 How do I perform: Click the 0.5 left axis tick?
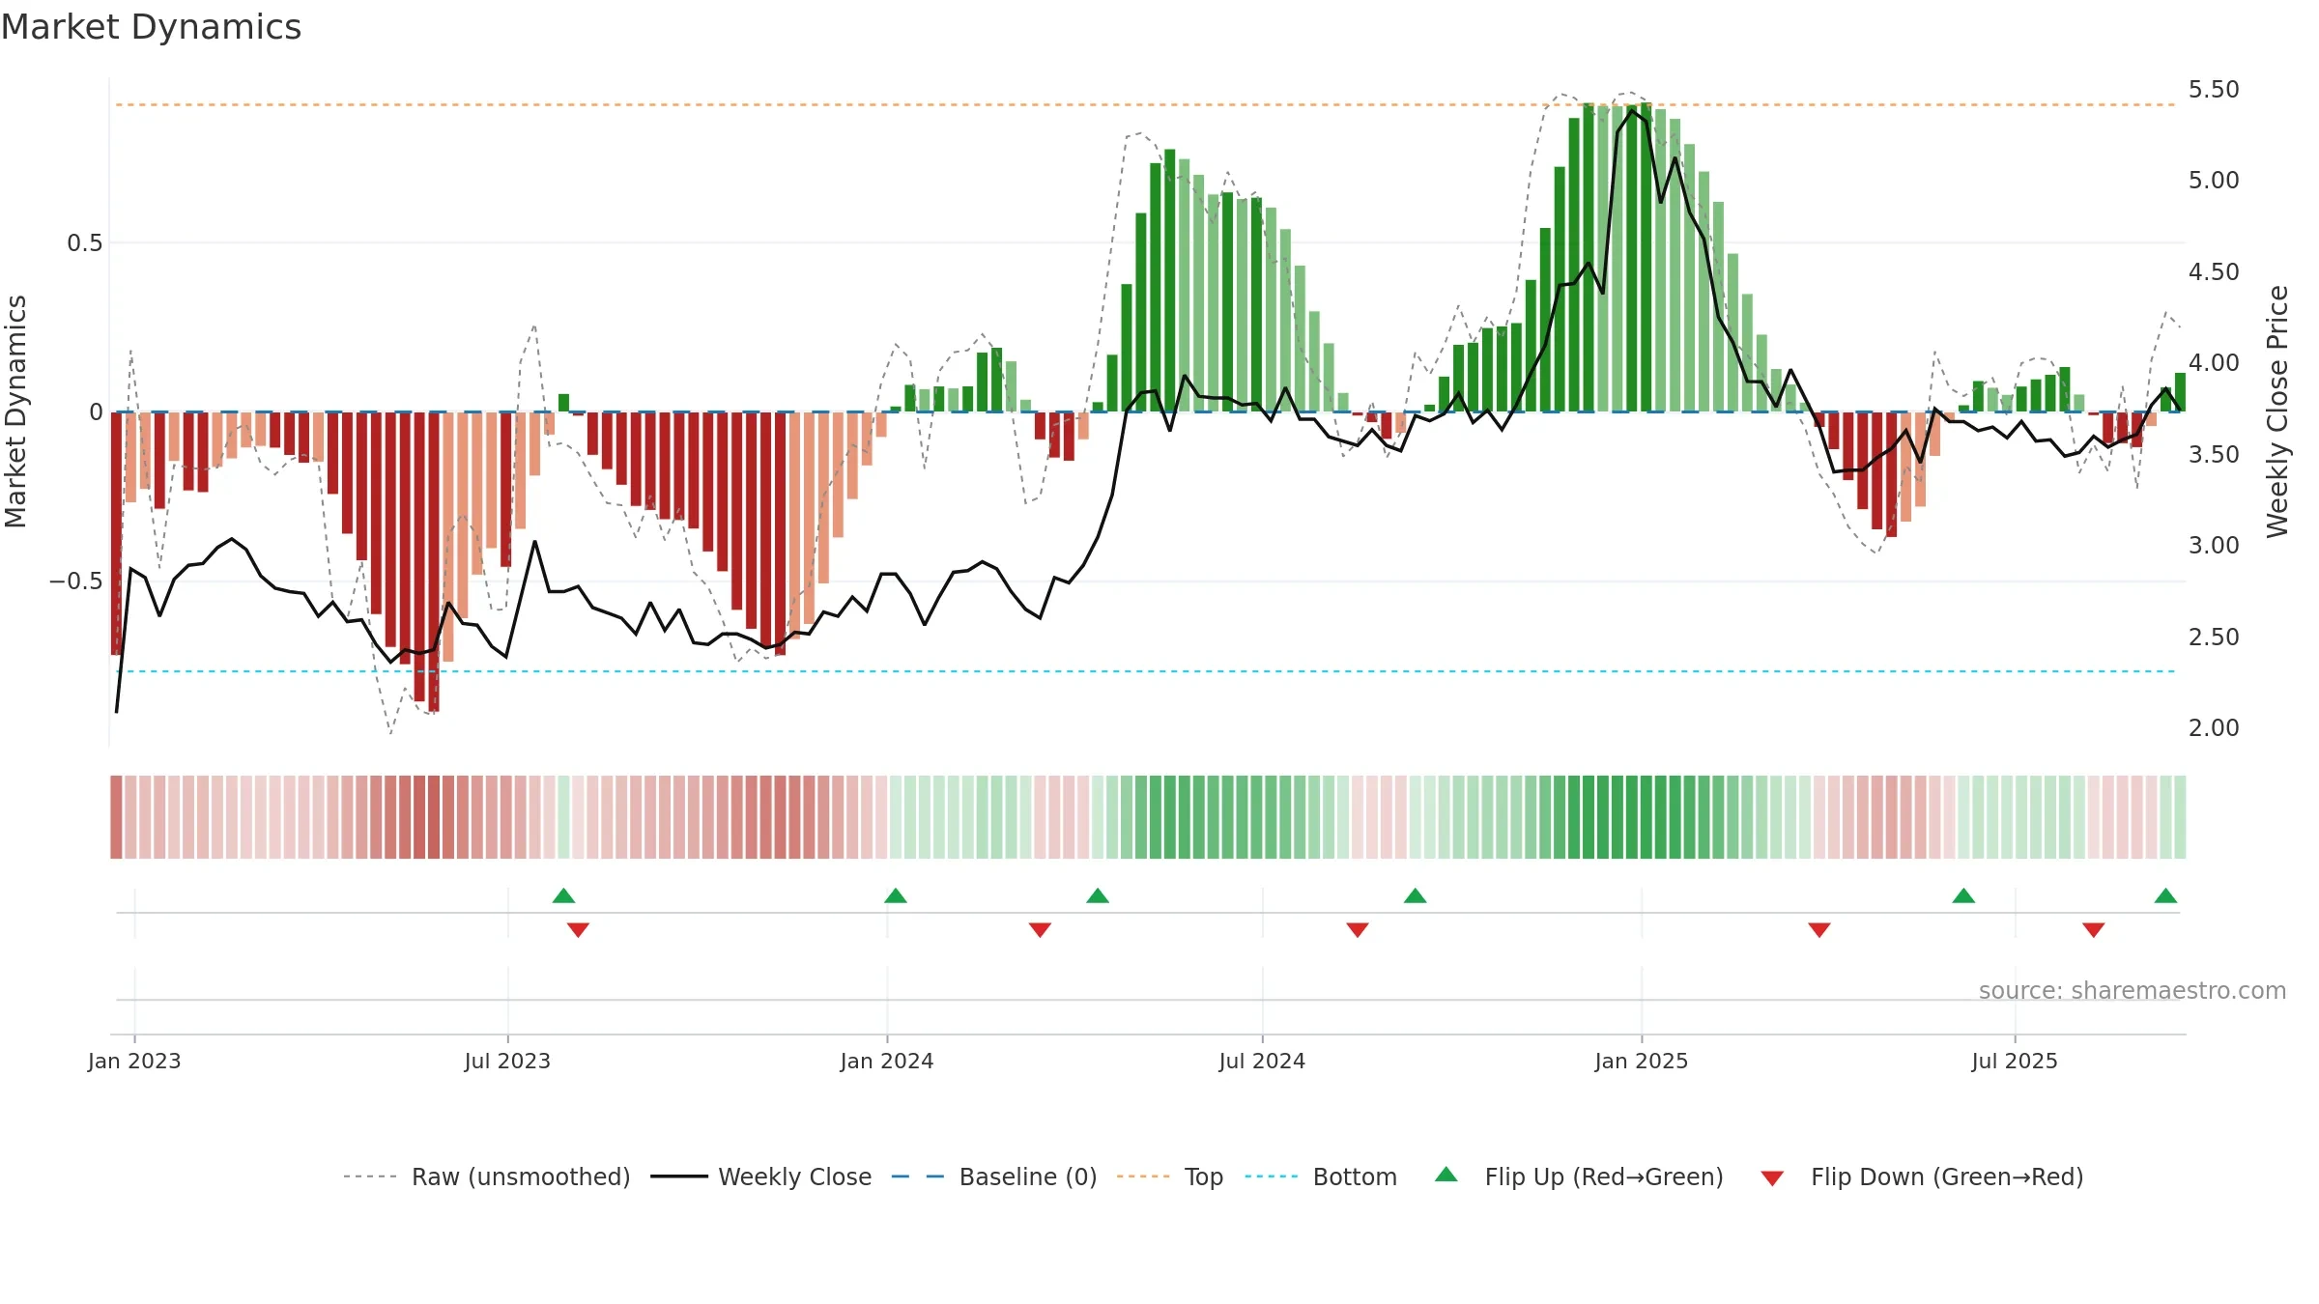[84, 243]
